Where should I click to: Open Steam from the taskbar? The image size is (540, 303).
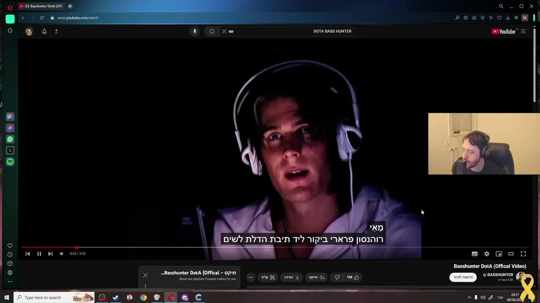pyautogui.click(x=116, y=298)
